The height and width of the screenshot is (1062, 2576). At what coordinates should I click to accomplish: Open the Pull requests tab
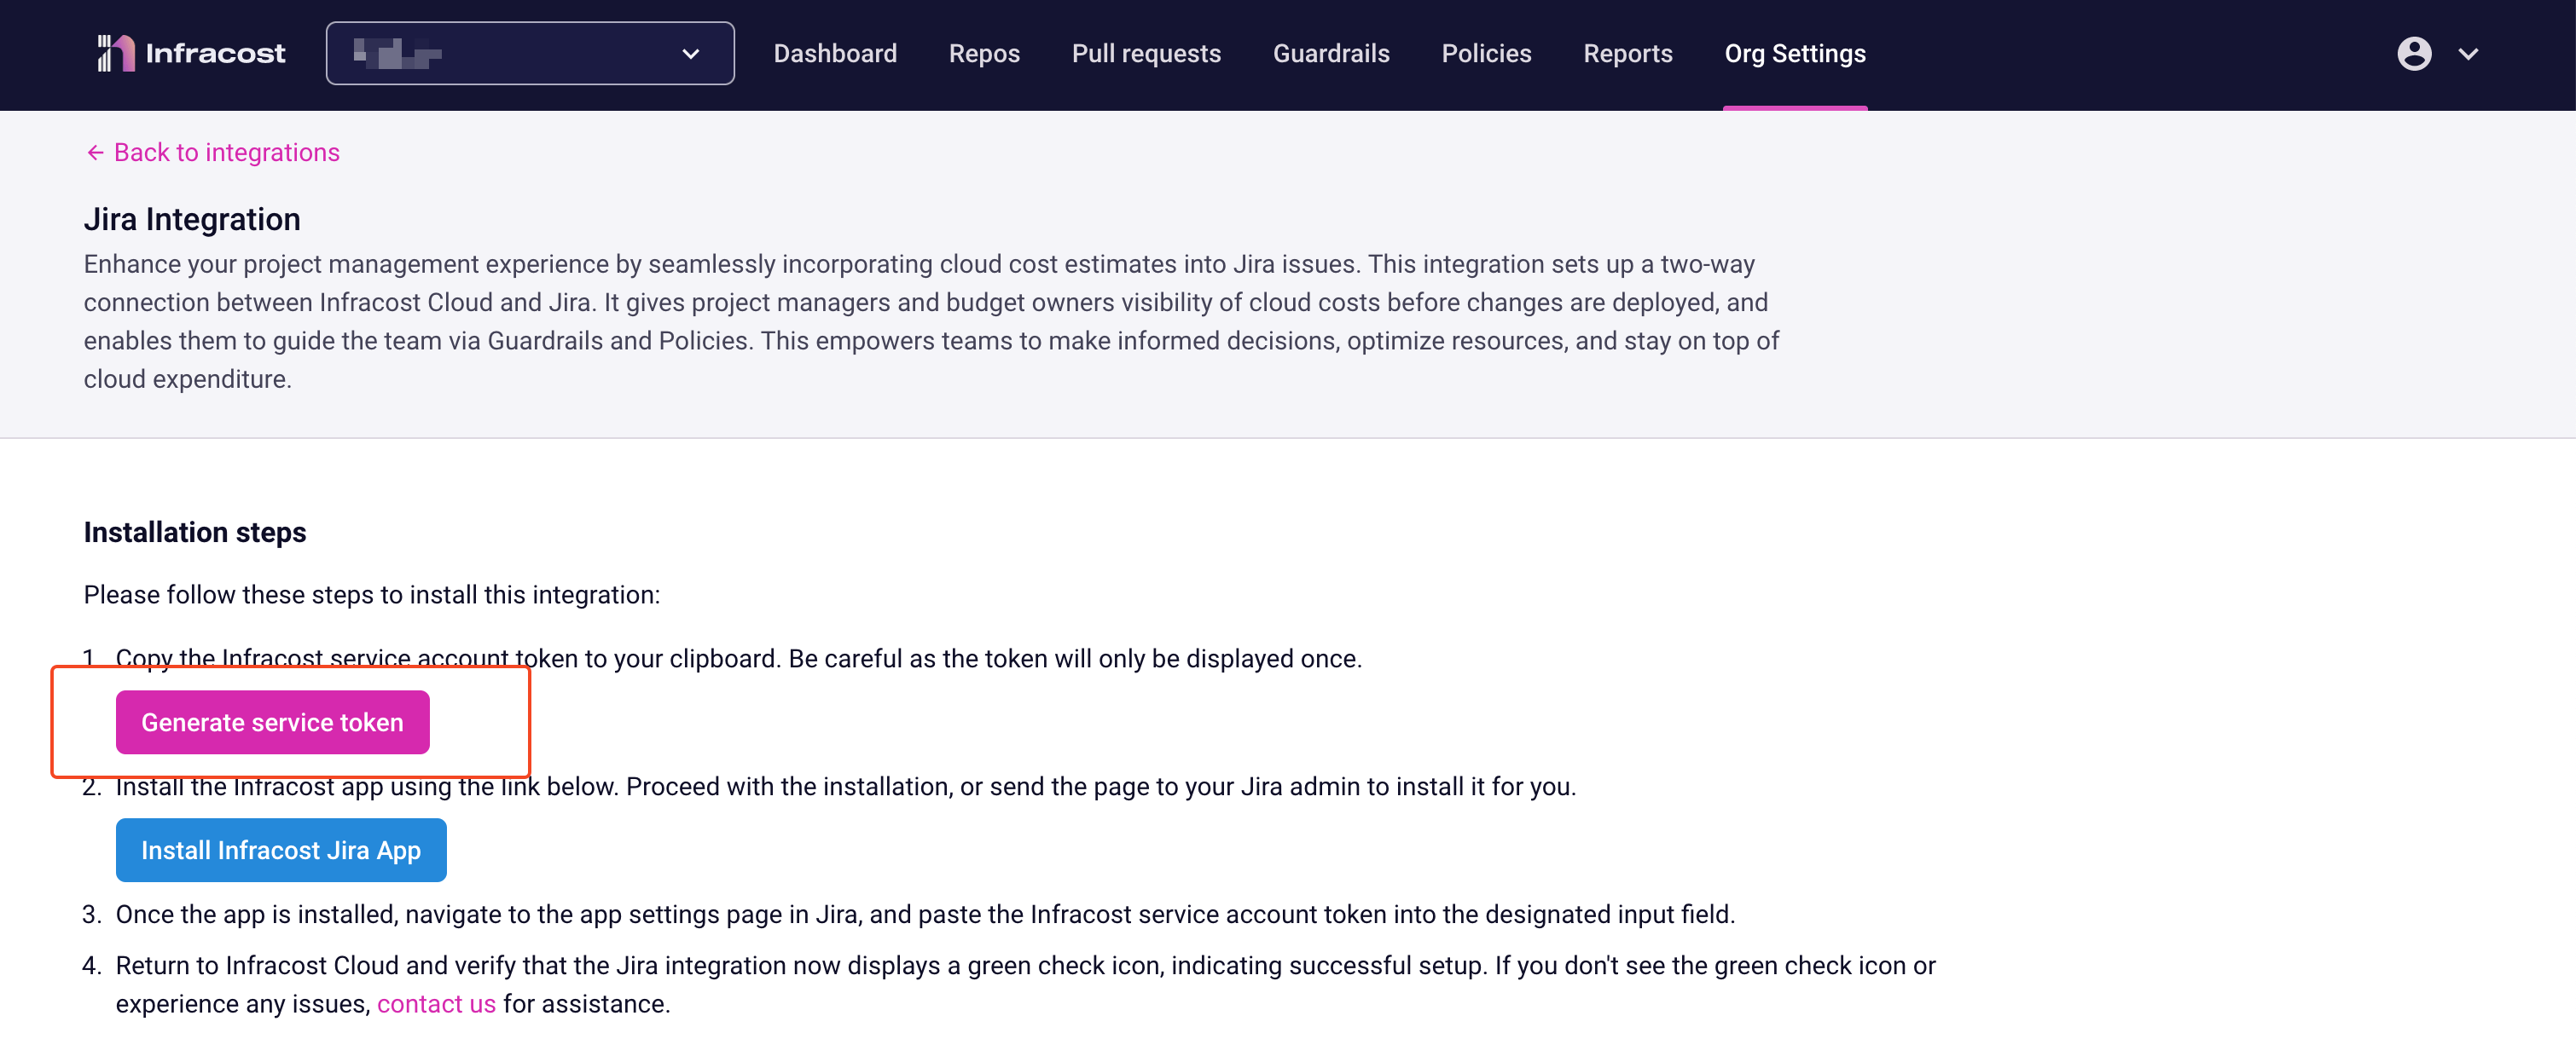(1145, 53)
